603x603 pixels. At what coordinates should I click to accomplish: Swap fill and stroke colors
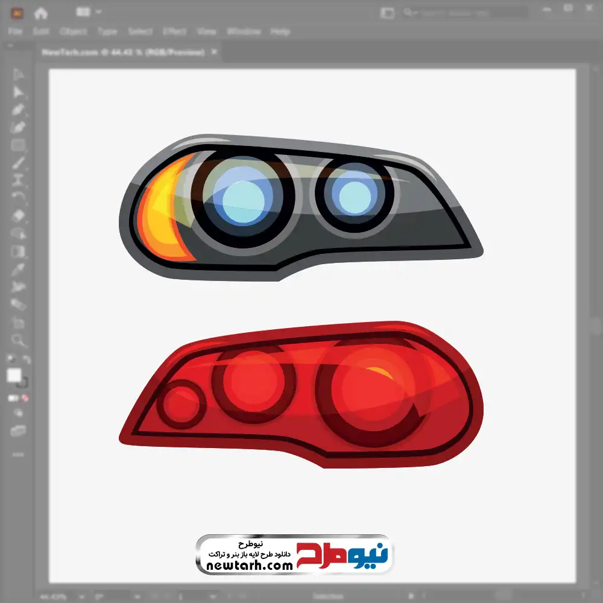coord(25,360)
